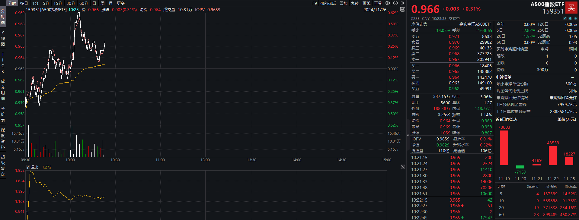This screenshot has height=220, width=579.
Task: Open the 画线 drawing tools
Action: (366, 3)
